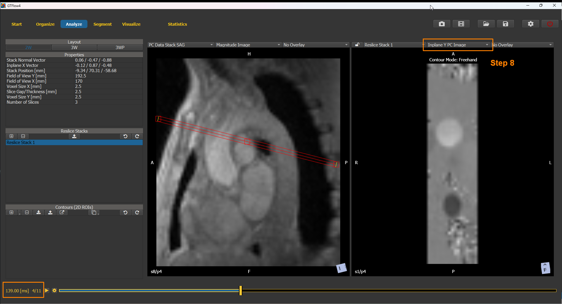The width and height of the screenshot is (562, 304).
Task: Open the PC Data Stack SAG dropdown
Action: click(x=181, y=45)
